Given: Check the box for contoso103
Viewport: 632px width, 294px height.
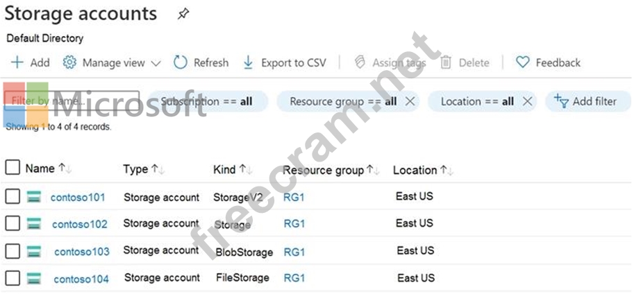Looking at the screenshot, I should 13,251.
